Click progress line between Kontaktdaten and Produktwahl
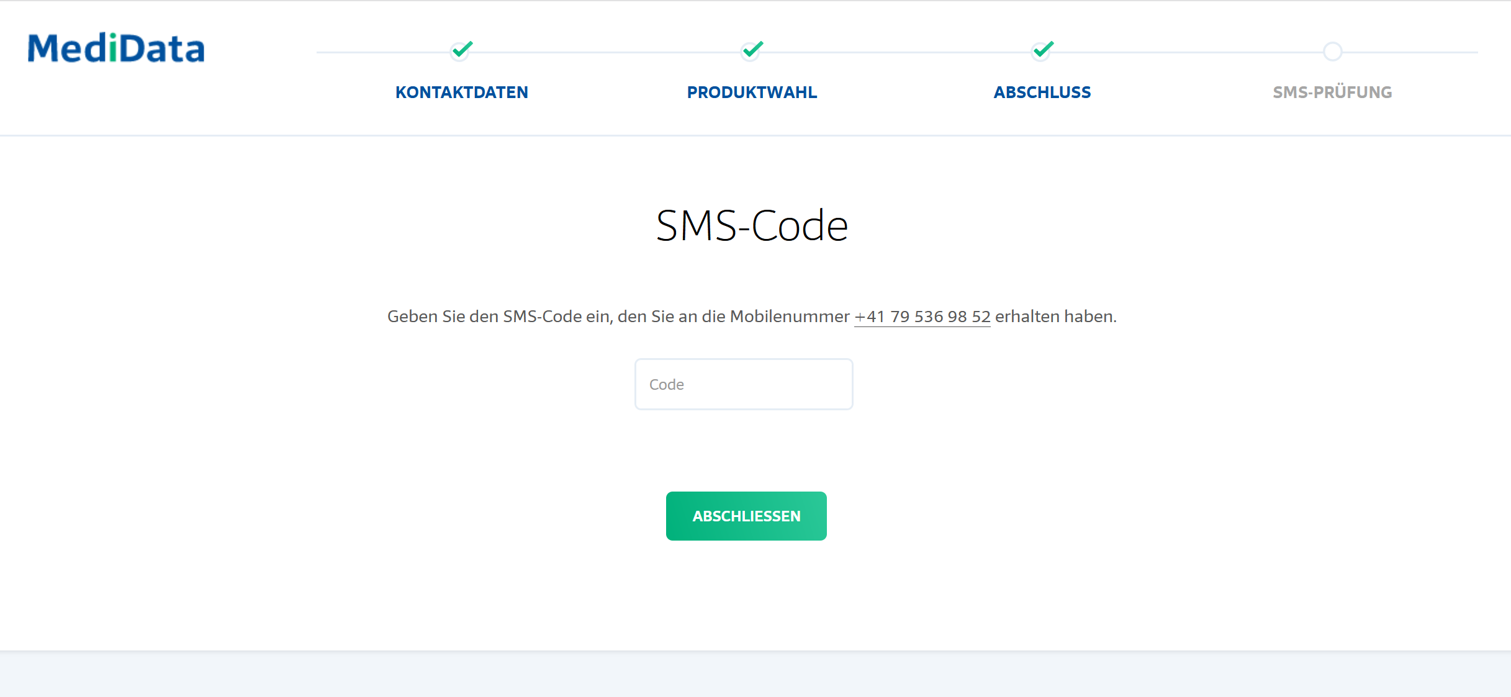 607,52
